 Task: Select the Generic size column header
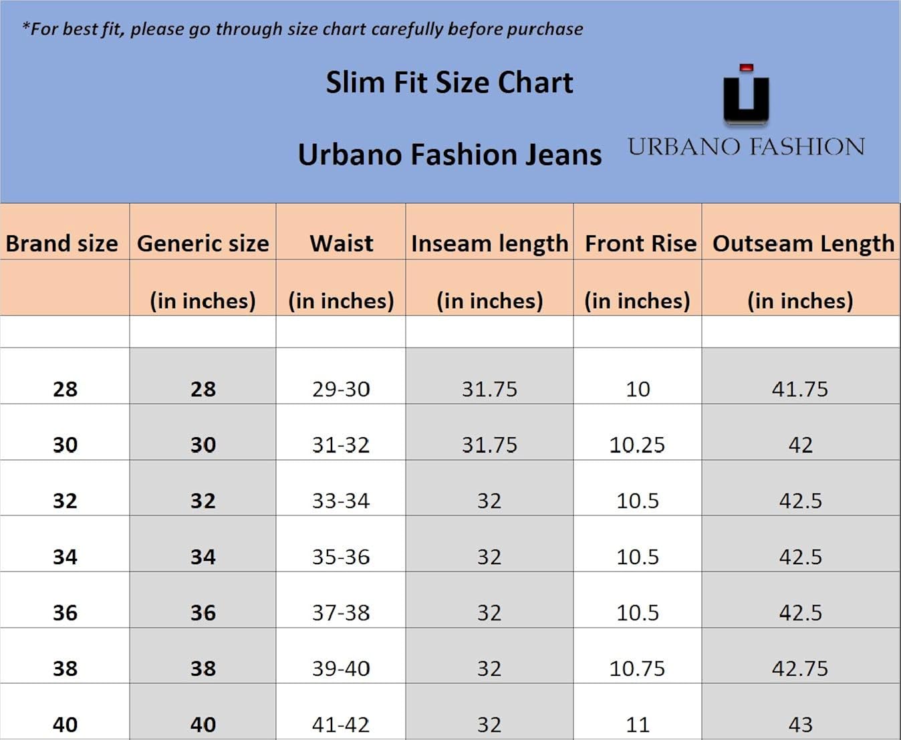point(203,243)
